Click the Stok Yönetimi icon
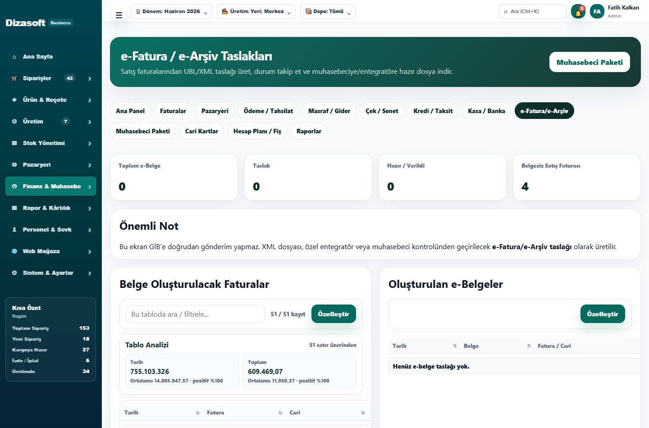This screenshot has width=649, height=428. (14, 143)
